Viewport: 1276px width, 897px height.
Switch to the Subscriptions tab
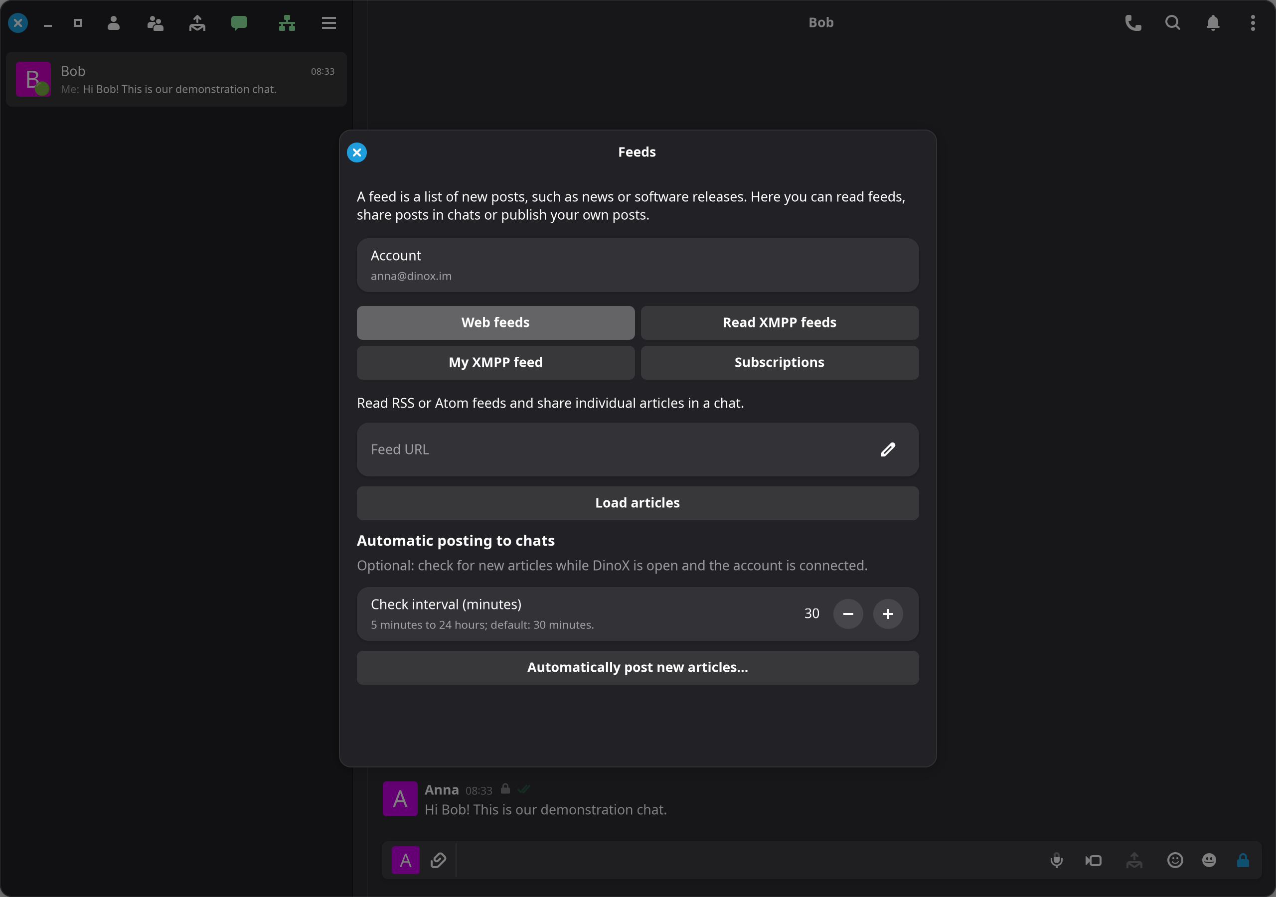(780, 362)
